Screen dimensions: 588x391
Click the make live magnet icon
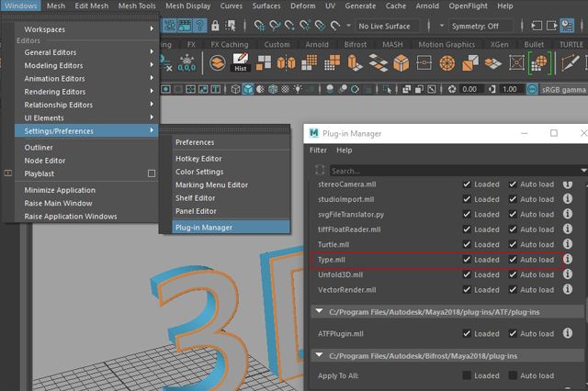coord(334,26)
